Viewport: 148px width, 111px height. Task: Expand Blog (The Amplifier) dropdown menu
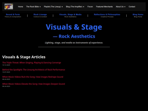(x=75, y=7)
